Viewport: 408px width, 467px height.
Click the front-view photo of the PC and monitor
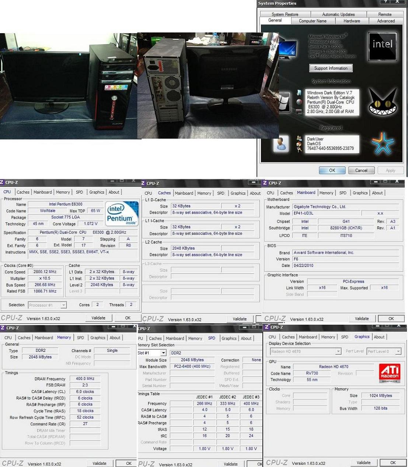pyautogui.click(x=69, y=86)
